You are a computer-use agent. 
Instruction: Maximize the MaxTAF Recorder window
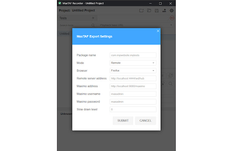[160, 3]
